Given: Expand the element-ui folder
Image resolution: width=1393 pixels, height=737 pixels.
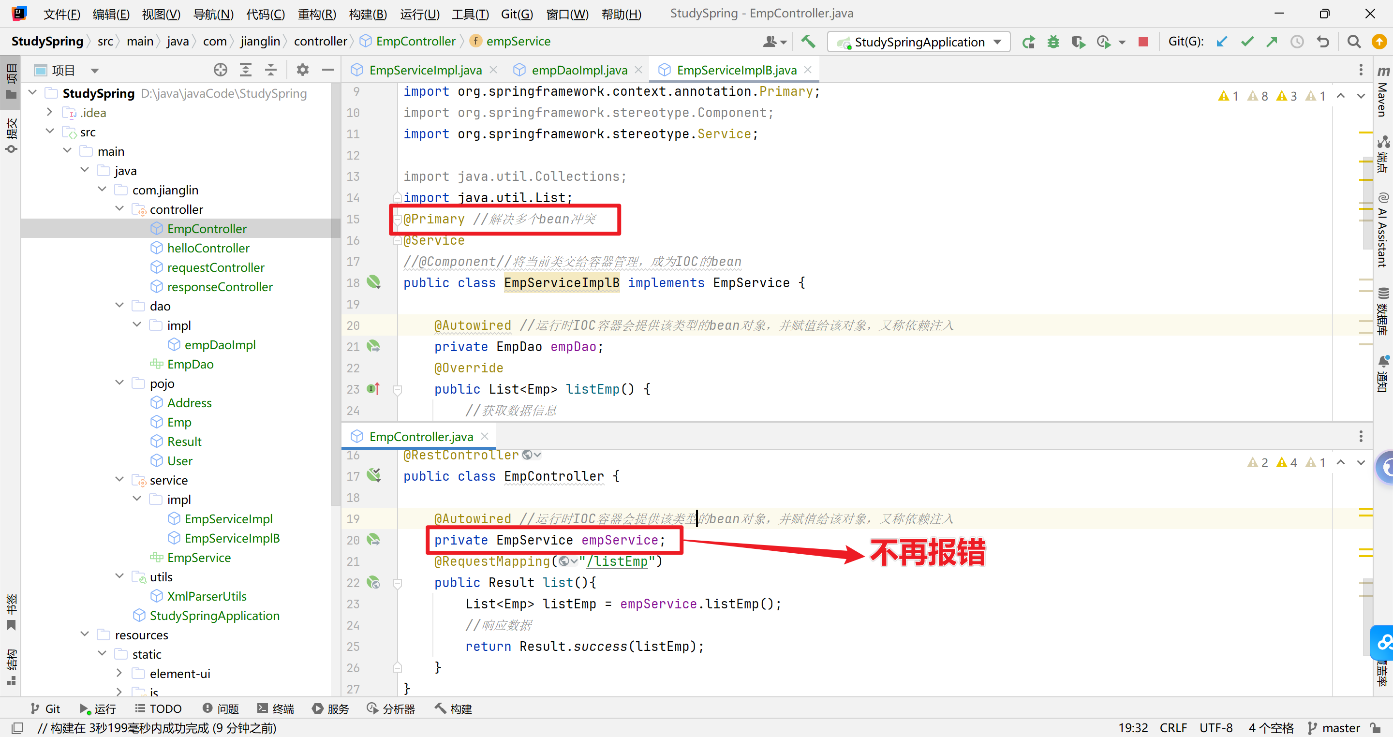Looking at the screenshot, I should [x=119, y=673].
